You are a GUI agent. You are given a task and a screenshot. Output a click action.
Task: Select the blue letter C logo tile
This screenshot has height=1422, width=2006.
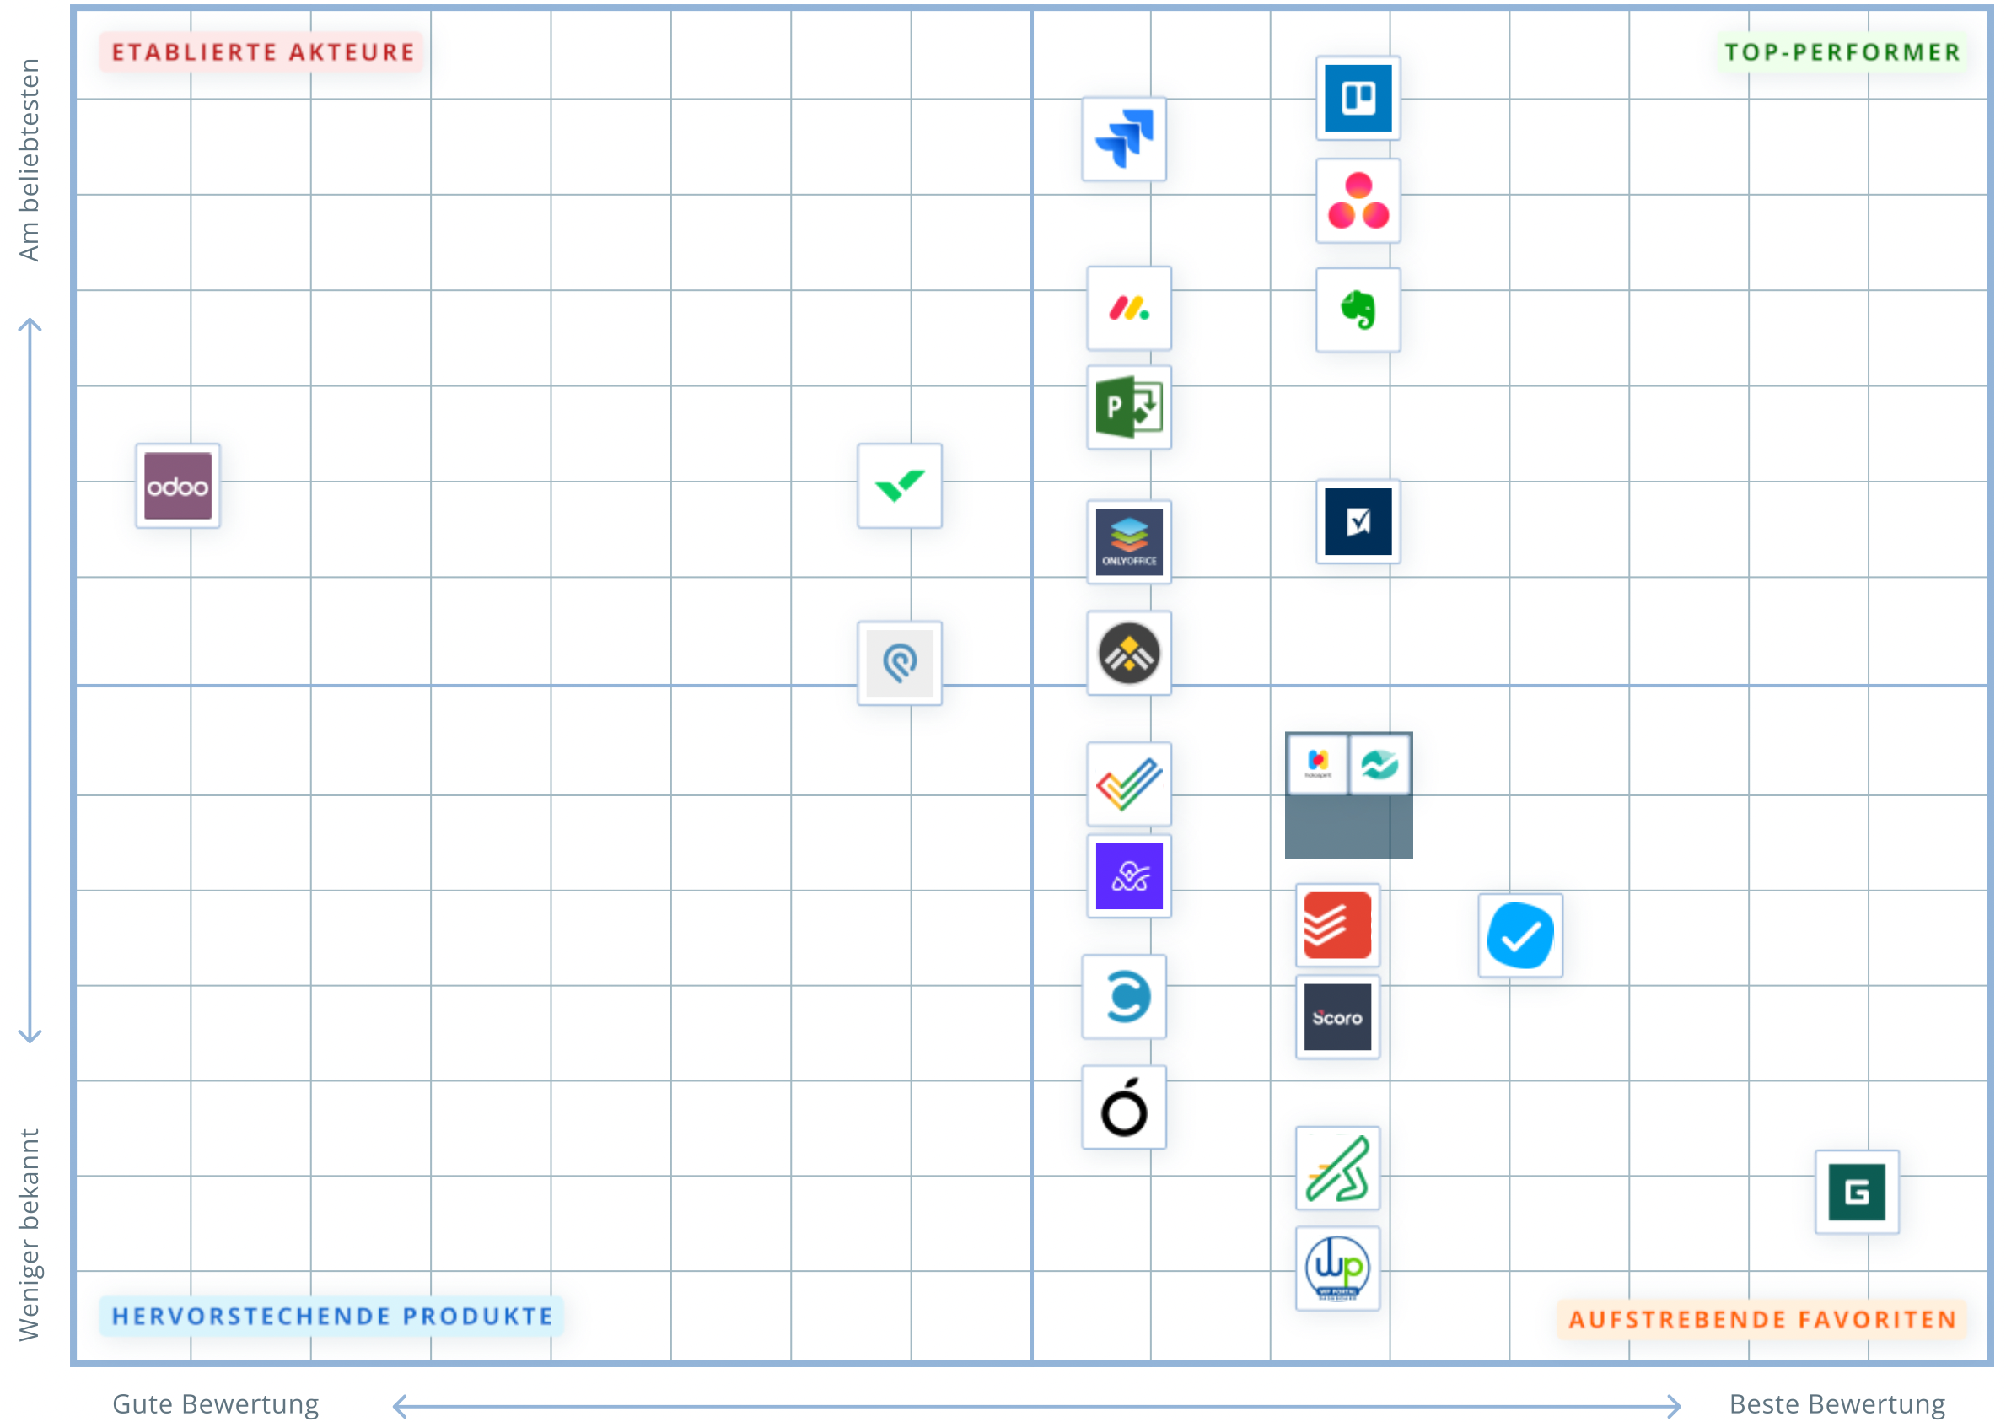[1124, 997]
